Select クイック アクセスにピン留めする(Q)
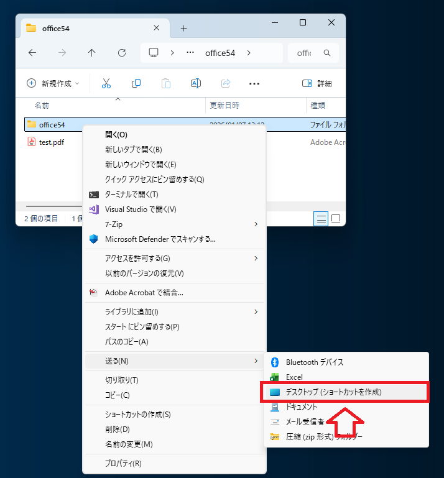444x478 pixels. [174, 179]
